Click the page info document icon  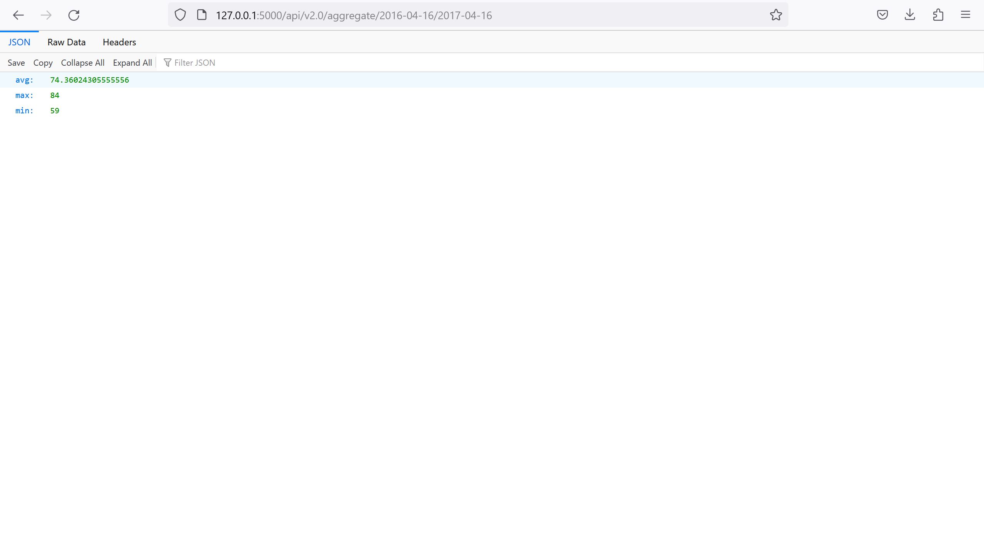(202, 15)
